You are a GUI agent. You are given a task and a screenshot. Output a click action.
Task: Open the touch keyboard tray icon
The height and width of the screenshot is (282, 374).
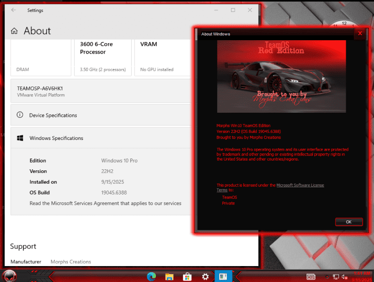311,276
